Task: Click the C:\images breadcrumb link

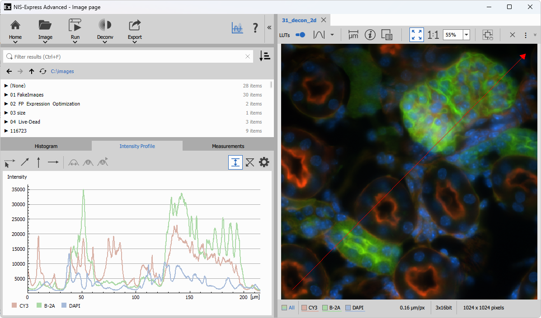Action: click(x=63, y=71)
